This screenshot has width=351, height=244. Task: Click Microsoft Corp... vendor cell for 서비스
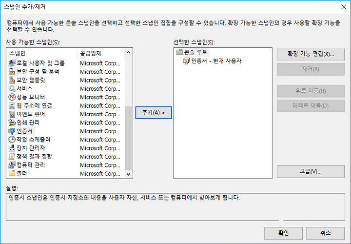tap(100, 89)
